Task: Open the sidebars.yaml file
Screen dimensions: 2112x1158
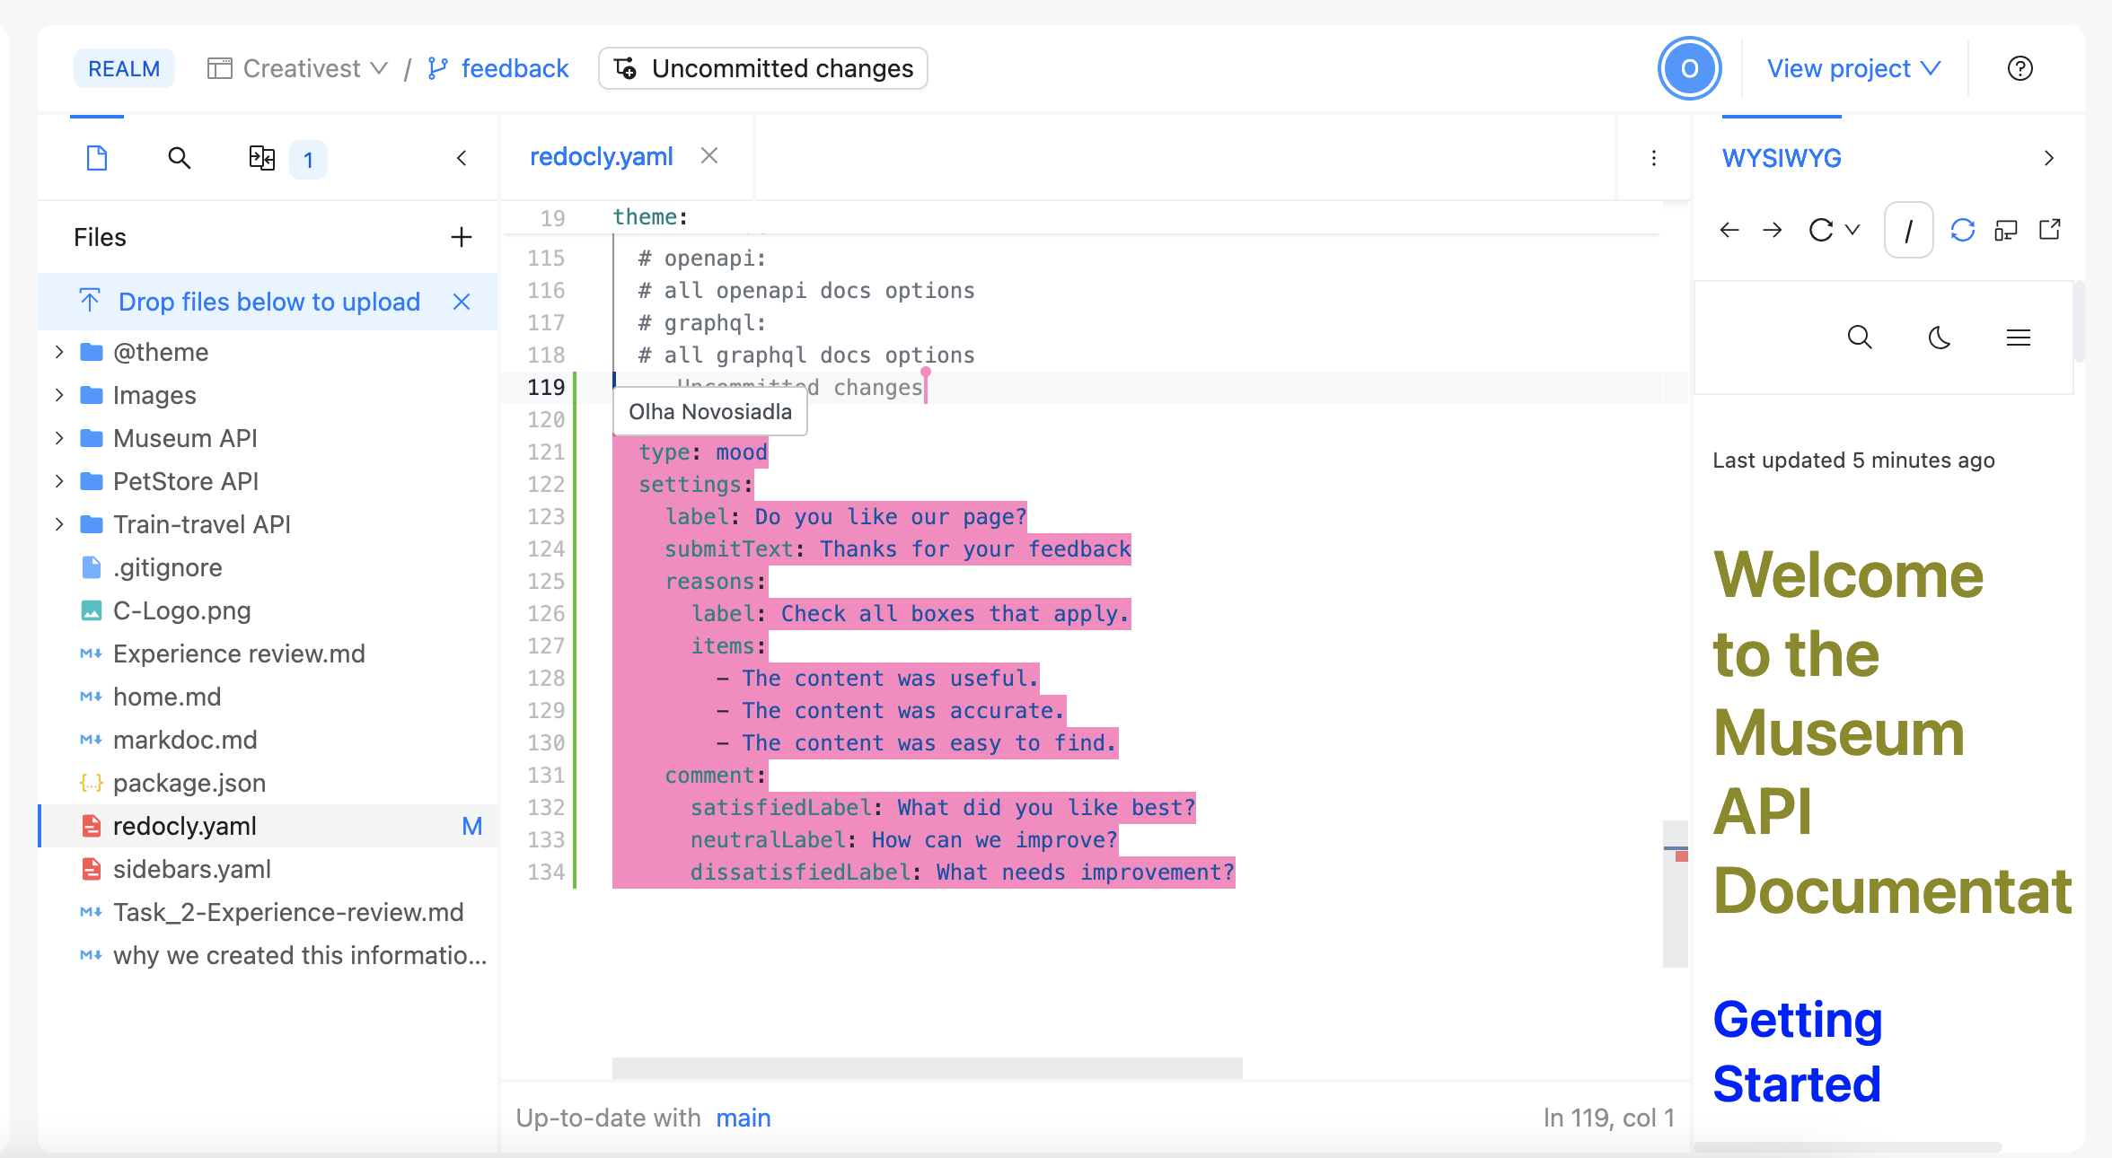Action: point(191,869)
